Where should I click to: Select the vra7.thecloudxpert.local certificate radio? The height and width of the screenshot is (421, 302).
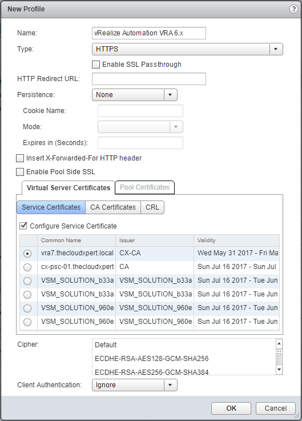tap(27, 254)
